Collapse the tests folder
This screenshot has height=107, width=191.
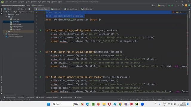click(6, 17)
